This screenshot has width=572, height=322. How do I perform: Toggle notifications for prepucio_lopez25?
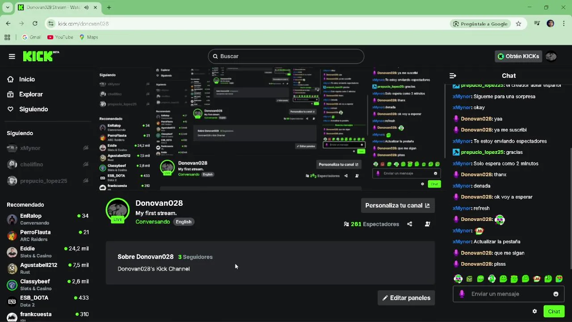coord(85,181)
